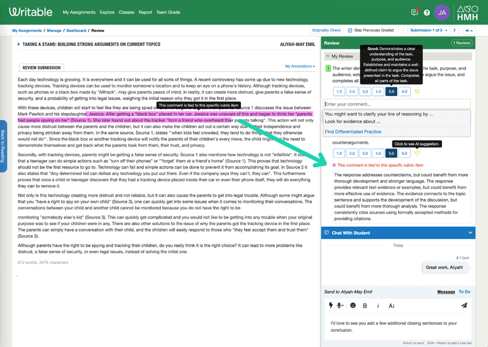The width and height of the screenshot is (488, 347).
Task: Apply italic formatting in chat editor
Action: click(378, 306)
